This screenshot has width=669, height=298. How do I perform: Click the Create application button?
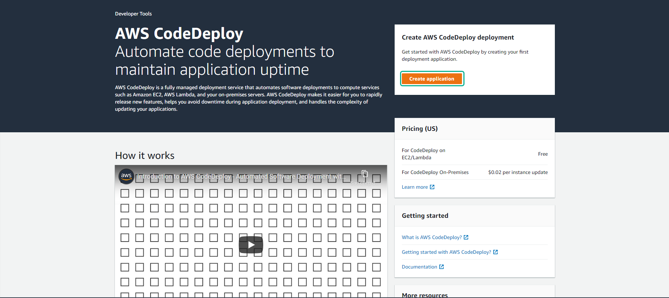pos(432,79)
